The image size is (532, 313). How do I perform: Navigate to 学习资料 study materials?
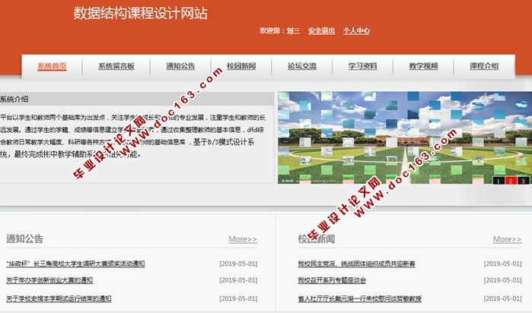coord(363,66)
